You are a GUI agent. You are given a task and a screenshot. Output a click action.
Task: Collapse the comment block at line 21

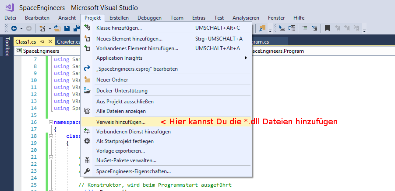point(51,157)
